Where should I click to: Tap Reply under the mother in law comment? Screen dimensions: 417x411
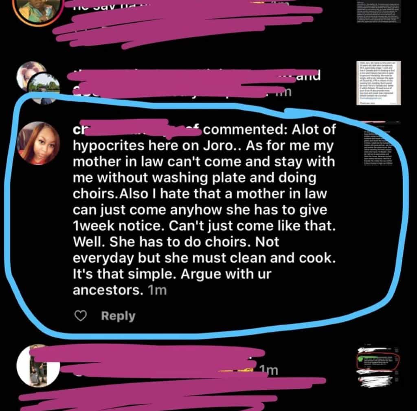pyautogui.click(x=119, y=316)
